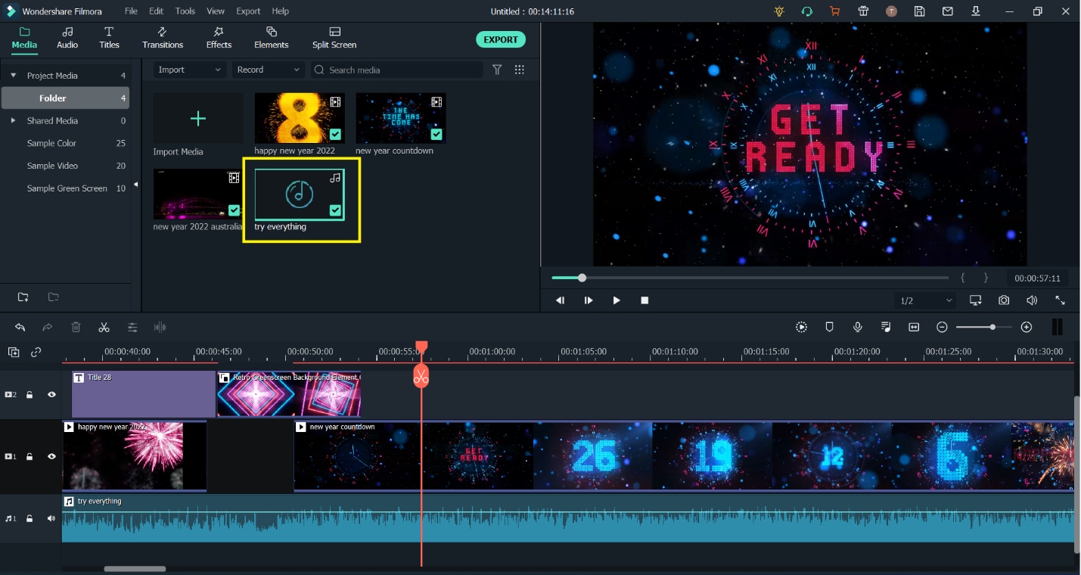Screen dimensions: 1081x575
Task: Mute the audio track 1 speaker
Action: pos(51,518)
